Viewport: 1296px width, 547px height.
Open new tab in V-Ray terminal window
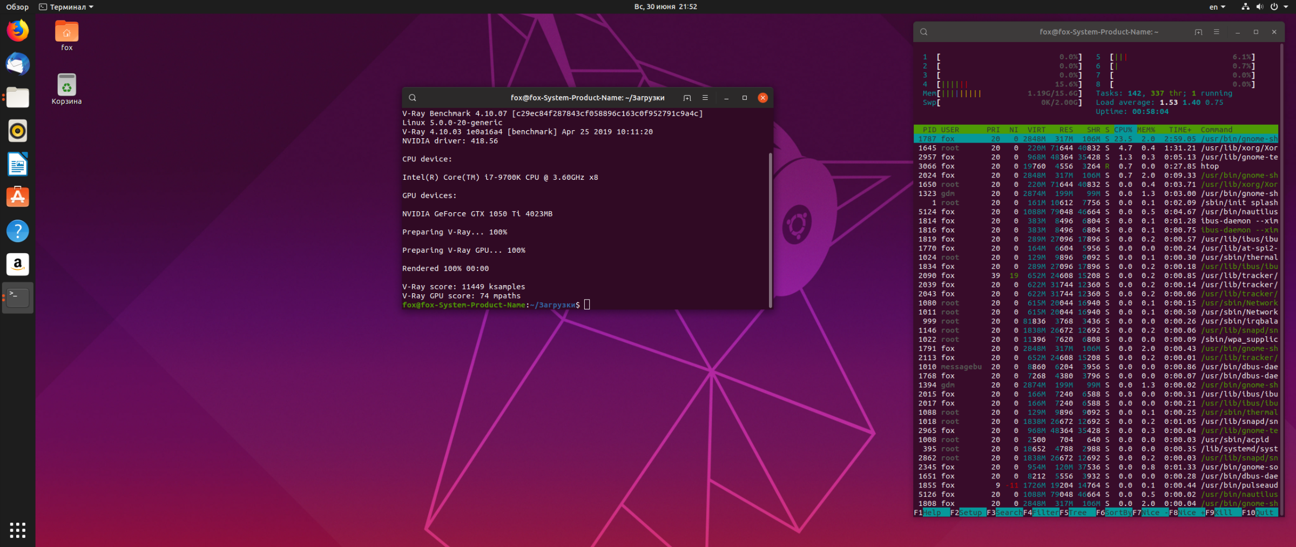click(x=687, y=98)
